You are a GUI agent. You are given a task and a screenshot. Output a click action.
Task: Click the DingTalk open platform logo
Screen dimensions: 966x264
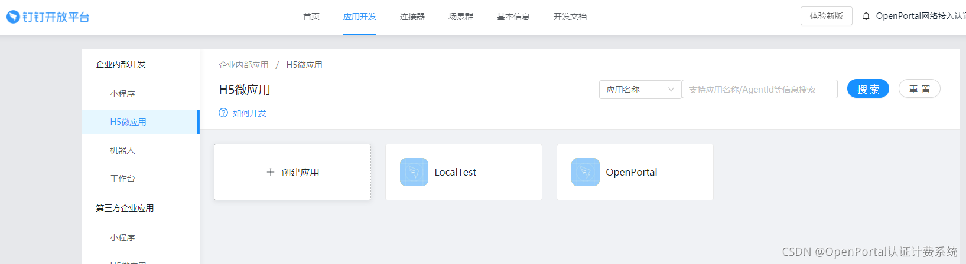coord(48,17)
